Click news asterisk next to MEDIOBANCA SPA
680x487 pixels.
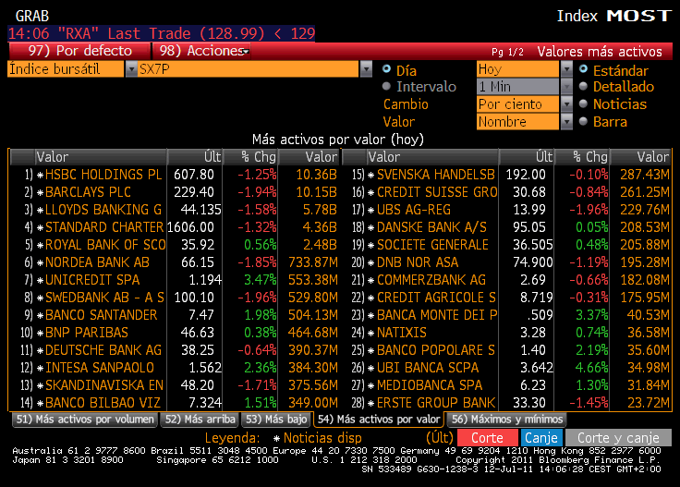(371, 386)
